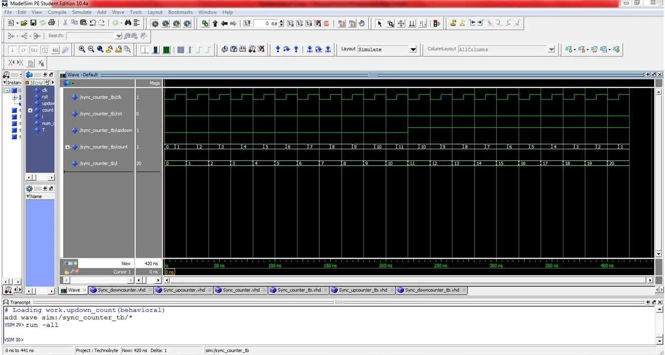Select the /sync_counter_tb/clk signal name
Image resolution: width=665 pixels, height=355 pixels.
100,97
